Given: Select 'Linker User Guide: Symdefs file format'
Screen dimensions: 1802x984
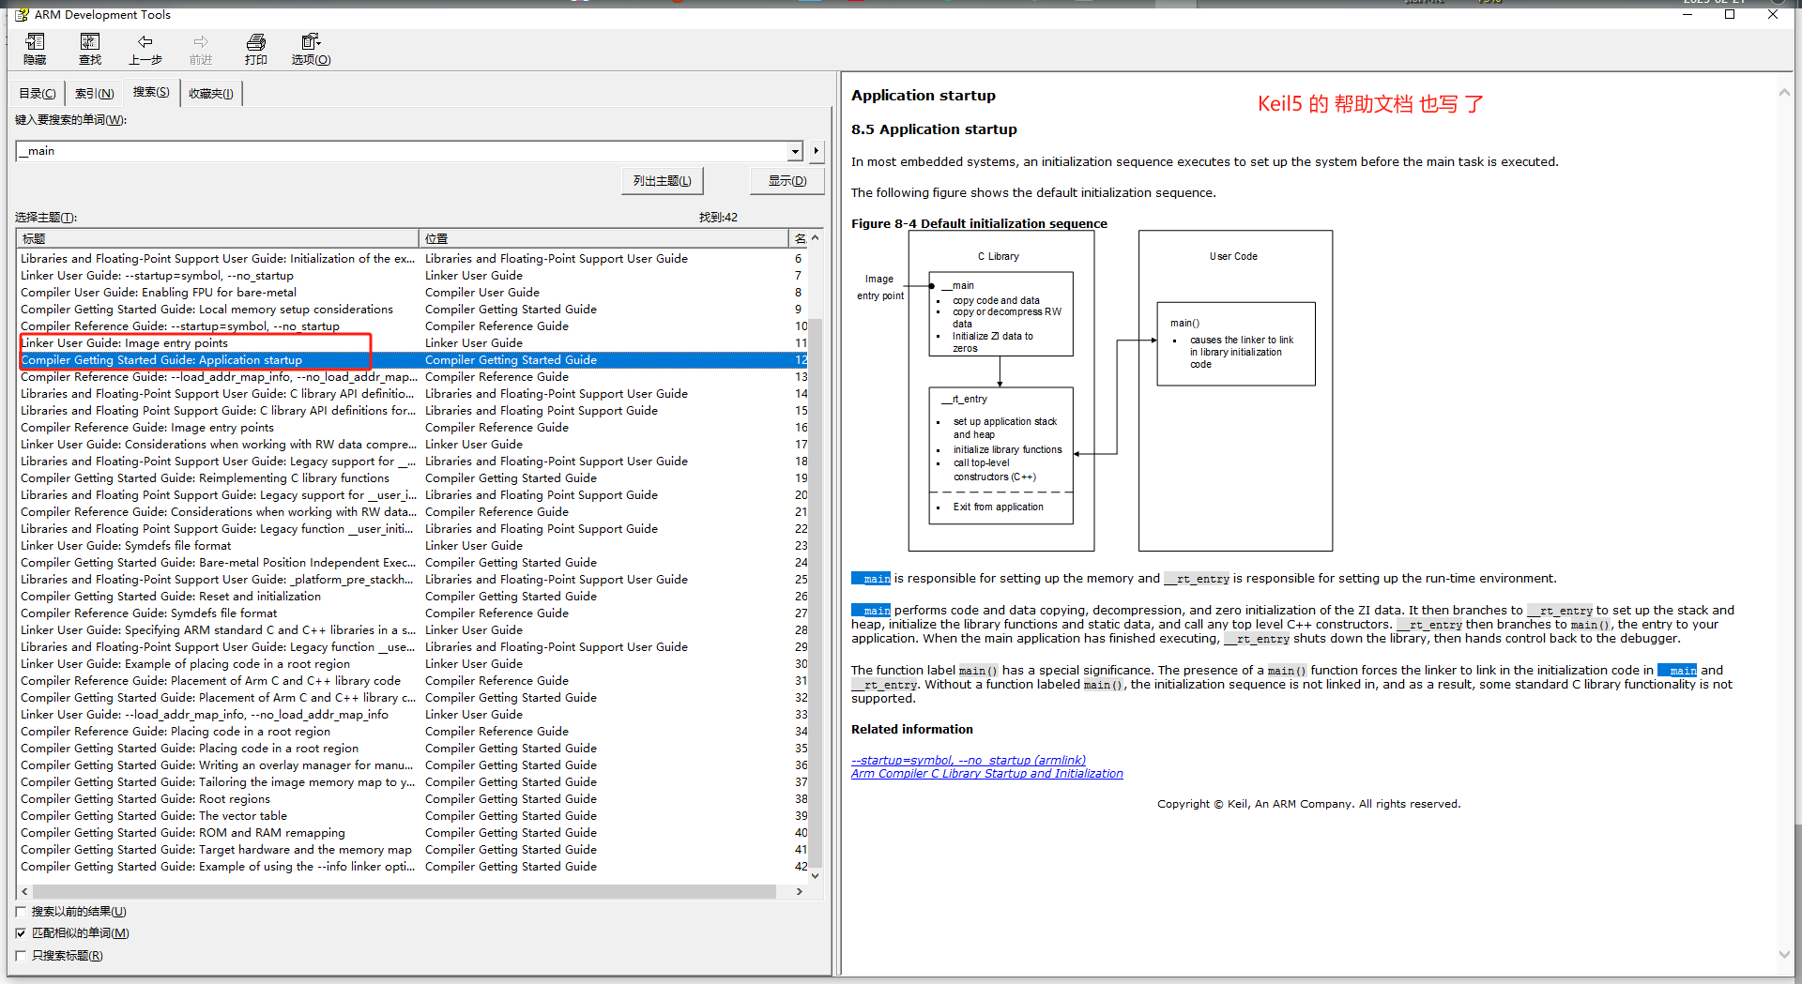Looking at the screenshot, I should click(126, 546).
